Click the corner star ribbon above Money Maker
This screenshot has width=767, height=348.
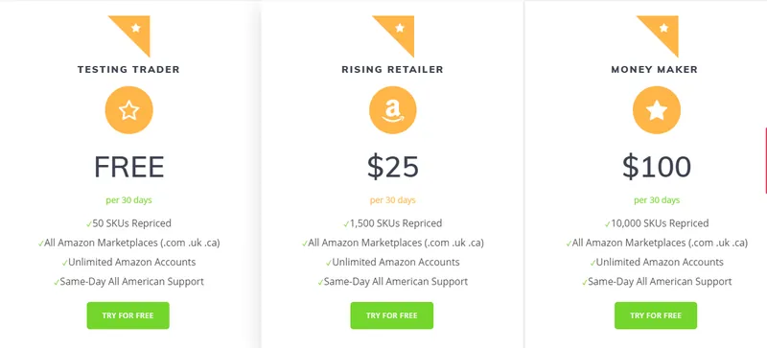(657, 36)
